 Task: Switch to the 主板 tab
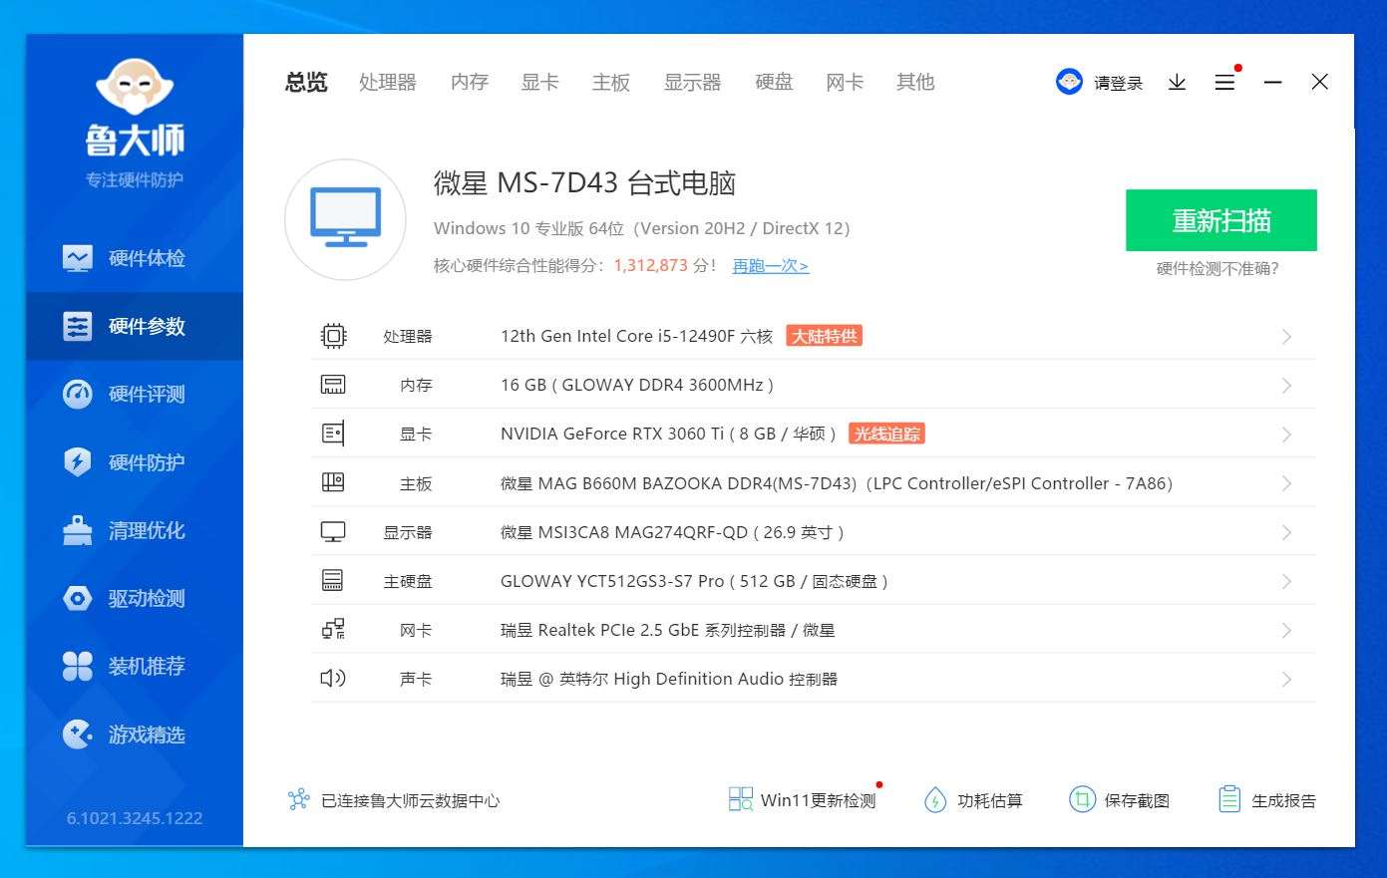pos(611,83)
